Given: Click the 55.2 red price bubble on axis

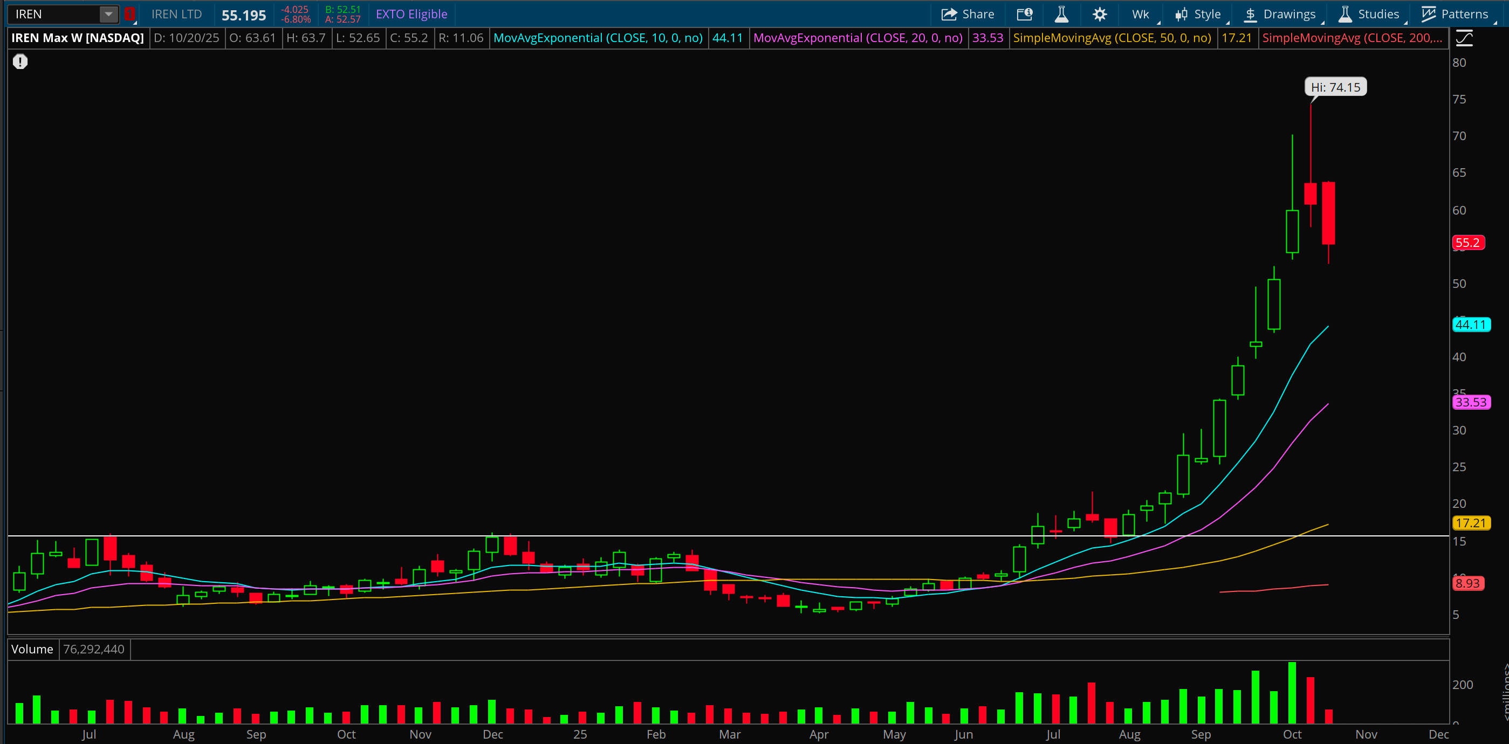Looking at the screenshot, I should pyautogui.click(x=1467, y=243).
